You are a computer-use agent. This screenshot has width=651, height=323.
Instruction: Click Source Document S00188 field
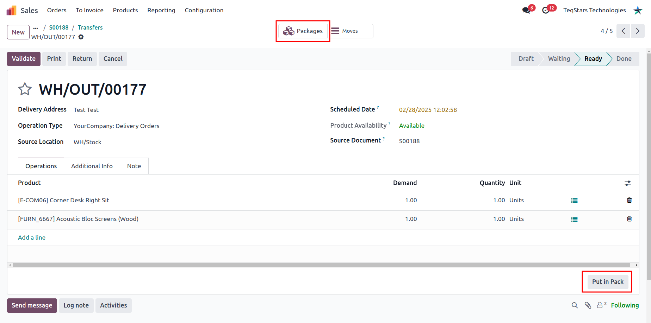tap(409, 141)
